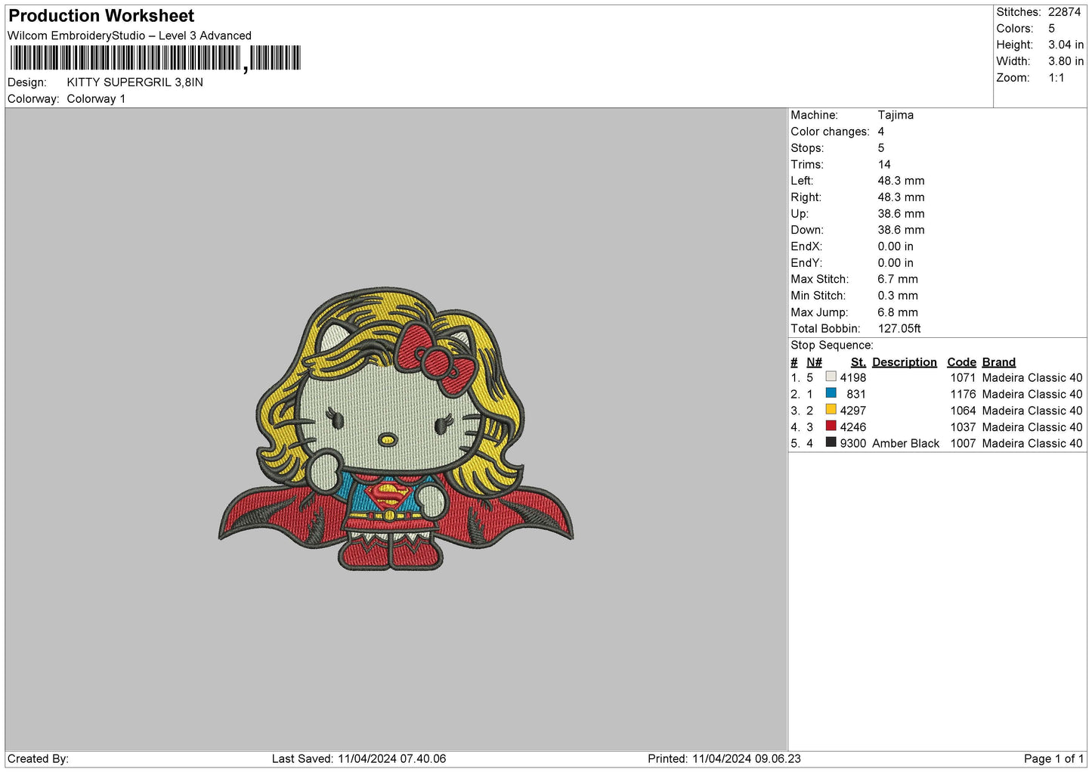Click the Height value 3.04 in

click(1066, 45)
